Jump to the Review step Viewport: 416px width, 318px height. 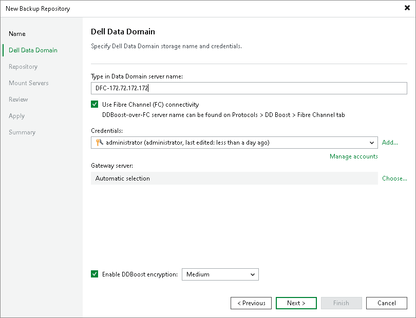[x=18, y=100]
